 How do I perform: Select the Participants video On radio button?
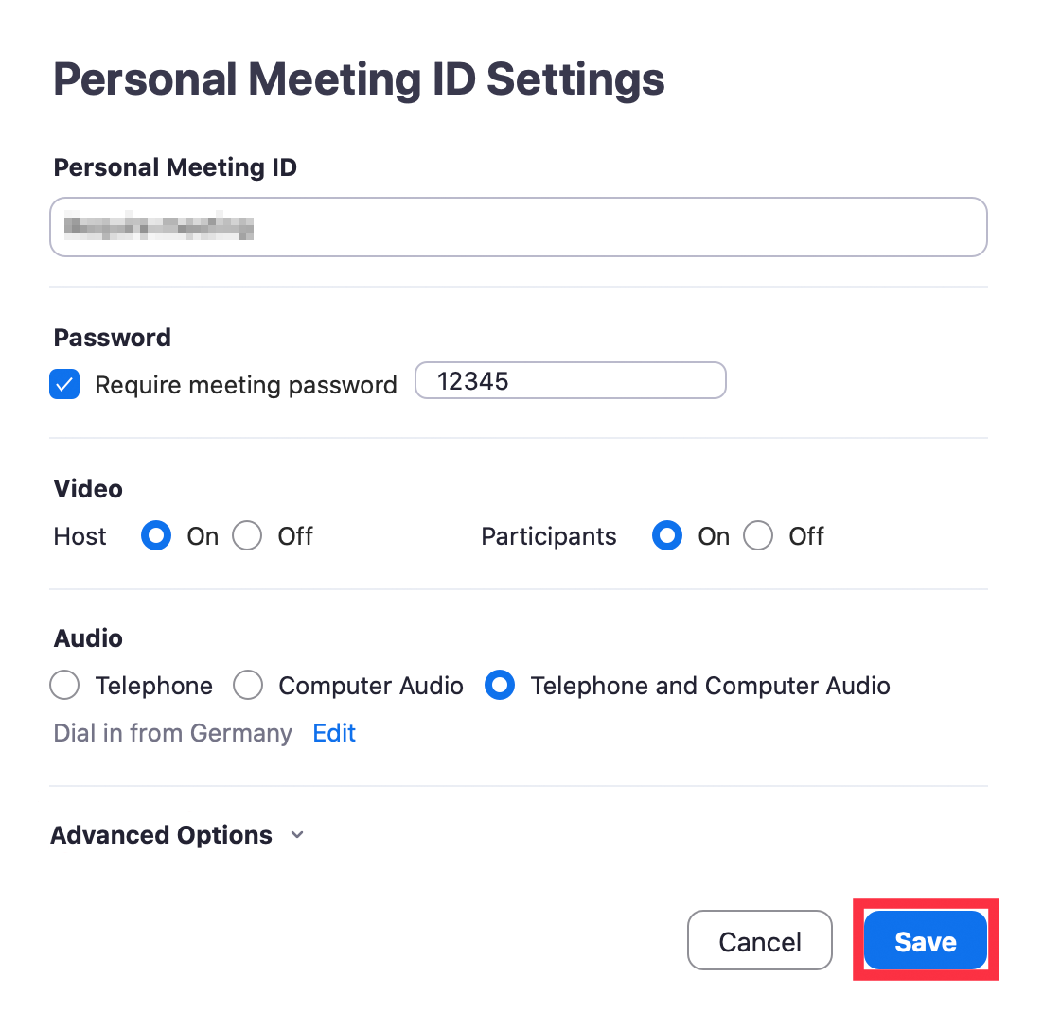coord(667,536)
